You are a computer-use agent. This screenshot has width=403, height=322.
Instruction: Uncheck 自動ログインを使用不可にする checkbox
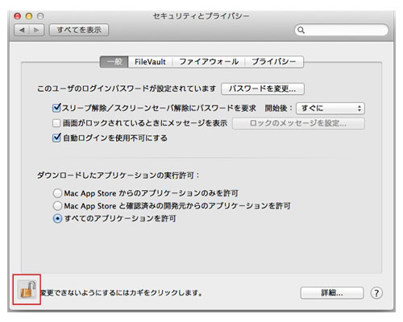click(x=56, y=138)
